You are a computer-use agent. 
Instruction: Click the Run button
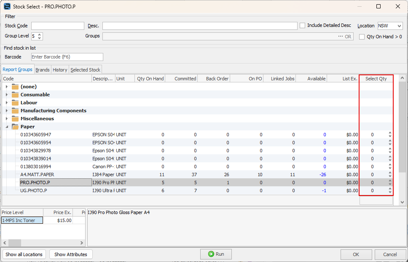(x=216, y=254)
